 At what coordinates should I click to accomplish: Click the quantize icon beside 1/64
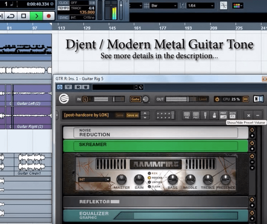point(182,6)
